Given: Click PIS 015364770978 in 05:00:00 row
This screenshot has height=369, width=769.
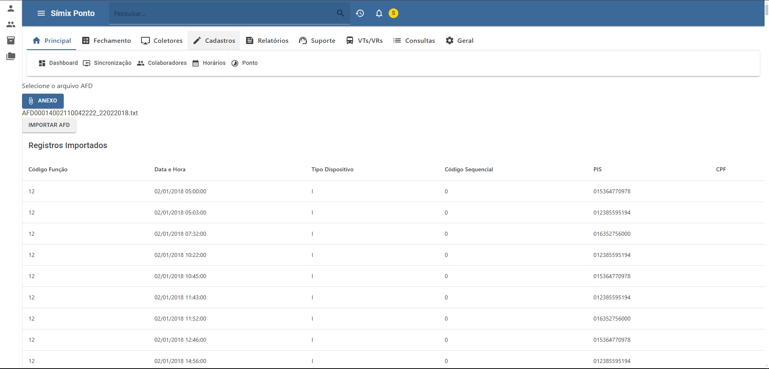Looking at the screenshot, I should pyautogui.click(x=612, y=191).
